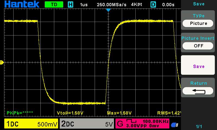The height and width of the screenshot is (130, 217).
Task: Click the Hantek logo
Action: point(22,4)
